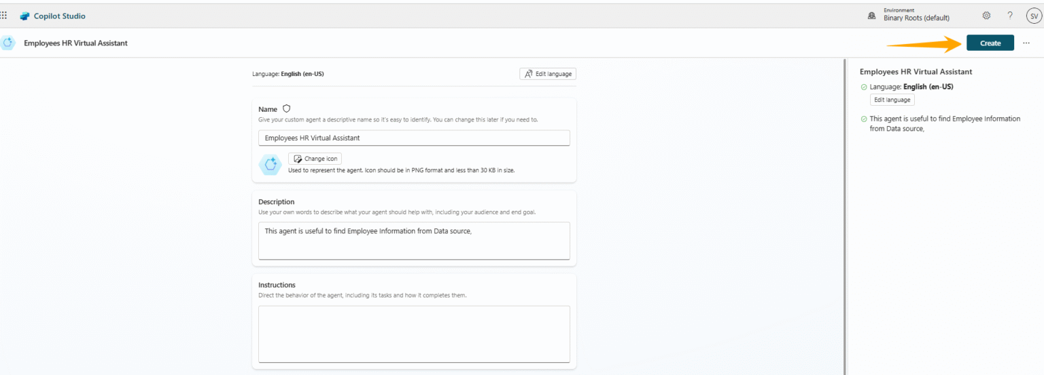Image resolution: width=1044 pixels, height=375 pixels.
Task: Click the Change icon button
Action: click(x=315, y=159)
